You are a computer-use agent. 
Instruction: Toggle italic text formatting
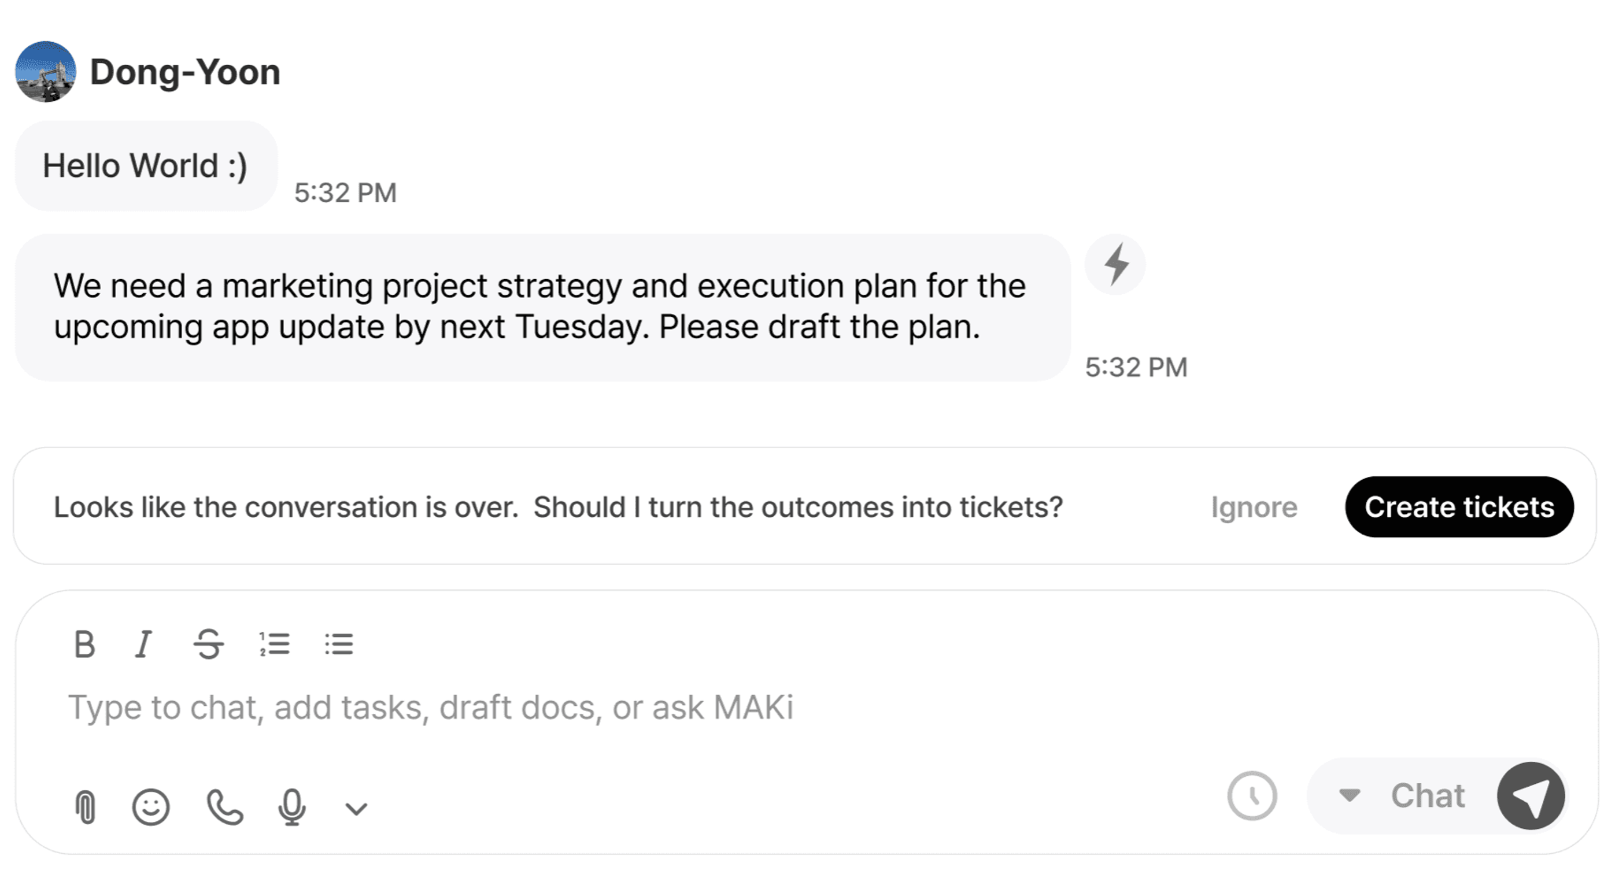[x=144, y=644]
